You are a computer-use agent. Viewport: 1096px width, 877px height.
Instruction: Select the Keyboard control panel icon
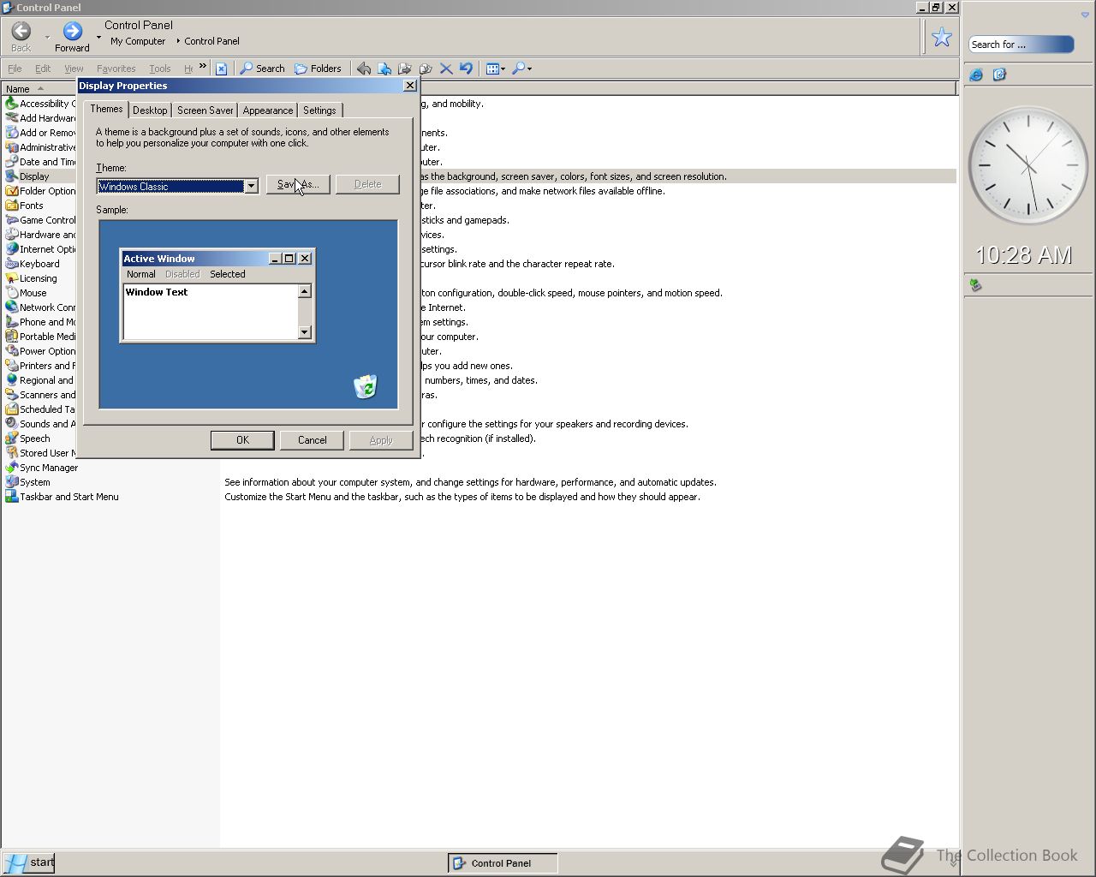pyautogui.click(x=12, y=264)
